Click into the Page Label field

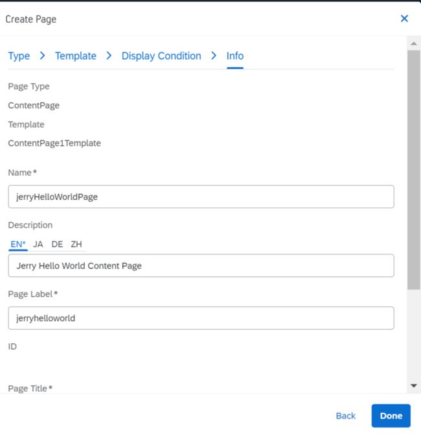[201, 318]
